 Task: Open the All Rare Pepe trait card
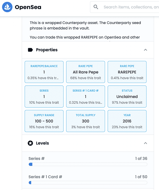[86, 72]
